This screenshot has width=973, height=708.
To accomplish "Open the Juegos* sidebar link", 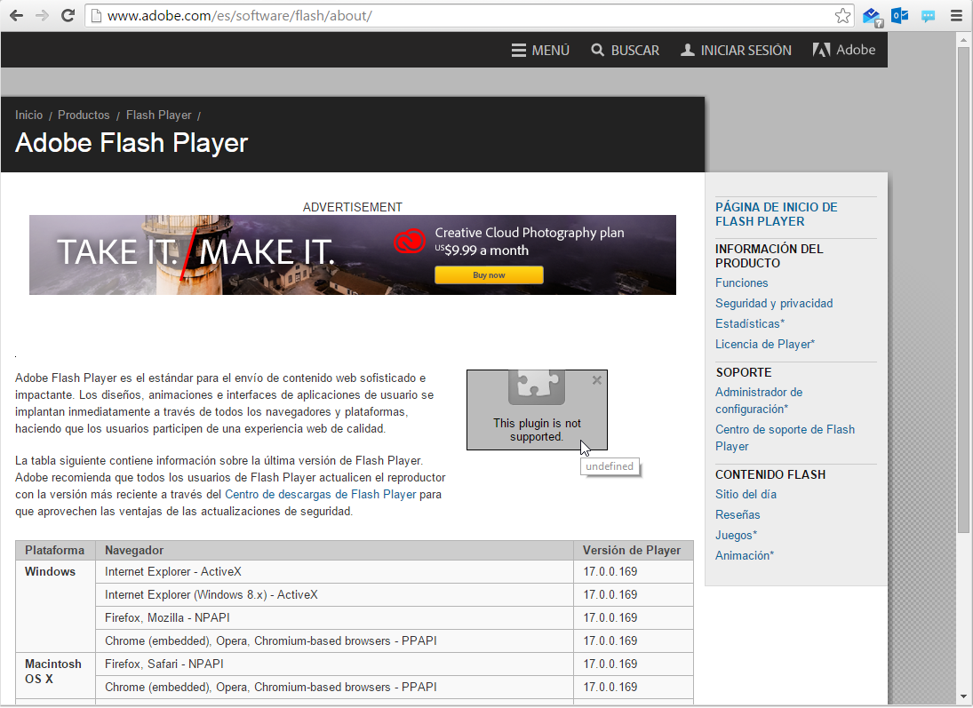I will click(x=736, y=536).
